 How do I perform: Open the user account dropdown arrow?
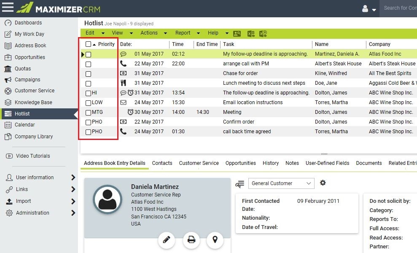pyautogui.click(x=374, y=10)
